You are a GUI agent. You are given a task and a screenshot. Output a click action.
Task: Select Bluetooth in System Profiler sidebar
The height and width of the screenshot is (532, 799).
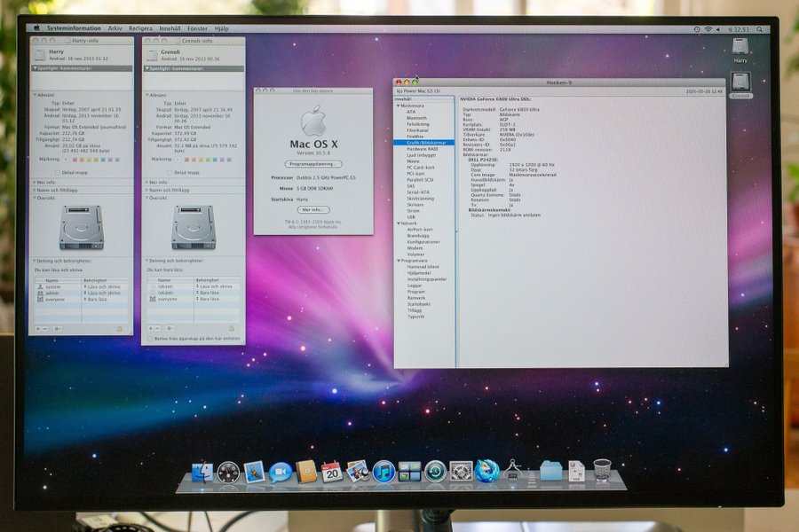point(417,118)
